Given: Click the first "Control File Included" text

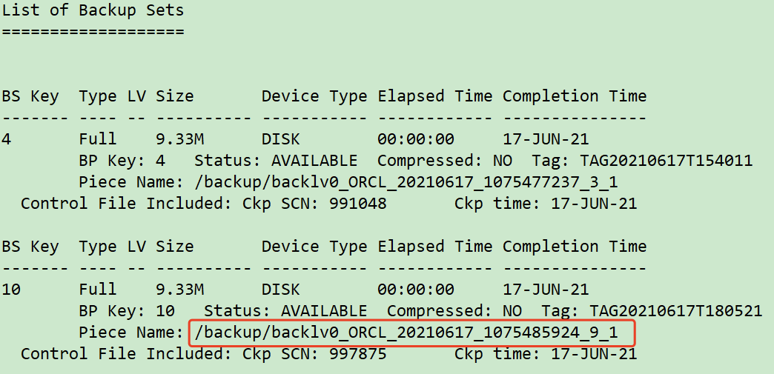Looking at the screenshot, I should click(126, 203).
